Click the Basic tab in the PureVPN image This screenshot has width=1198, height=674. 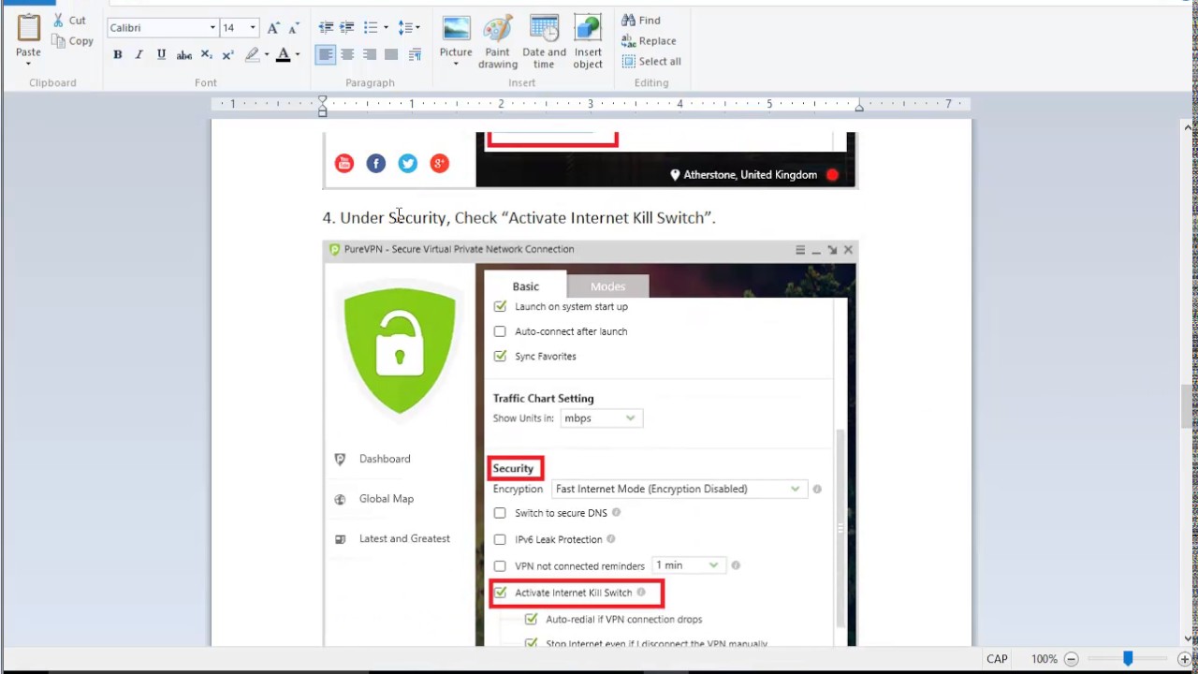point(525,286)
